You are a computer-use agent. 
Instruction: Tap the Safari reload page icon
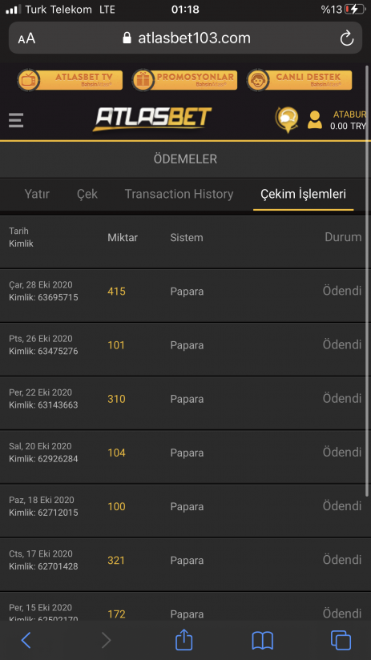click(347, 38)
